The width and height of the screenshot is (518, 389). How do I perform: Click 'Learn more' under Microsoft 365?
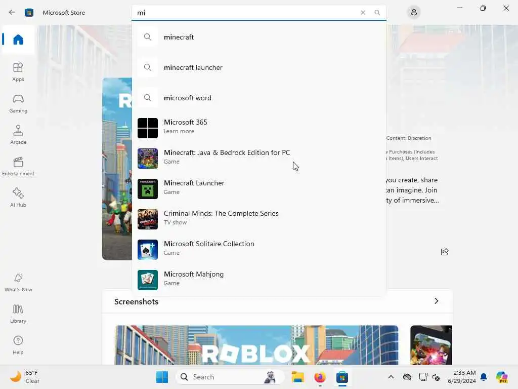coord(179,131)
